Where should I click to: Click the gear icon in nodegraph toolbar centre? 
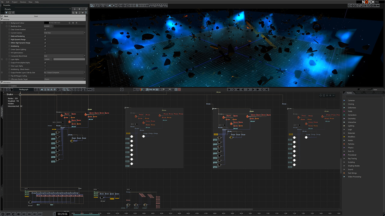click(122, 89)
